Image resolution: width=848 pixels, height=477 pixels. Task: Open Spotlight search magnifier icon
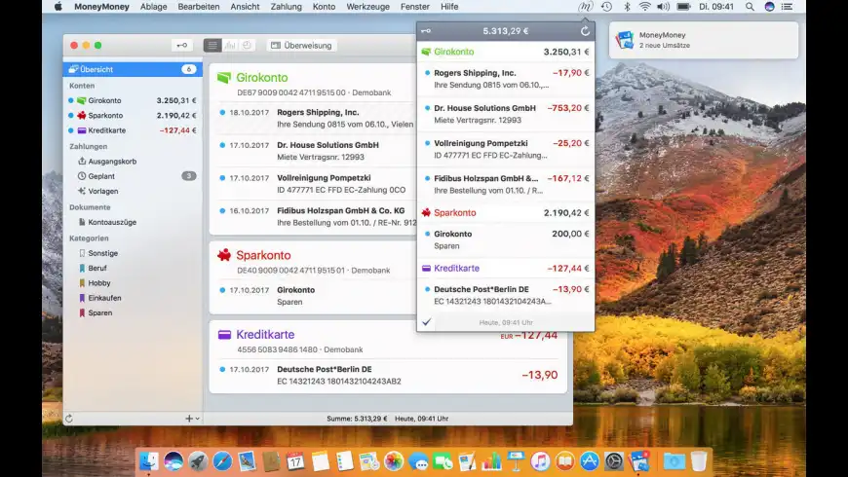(750, 7)
